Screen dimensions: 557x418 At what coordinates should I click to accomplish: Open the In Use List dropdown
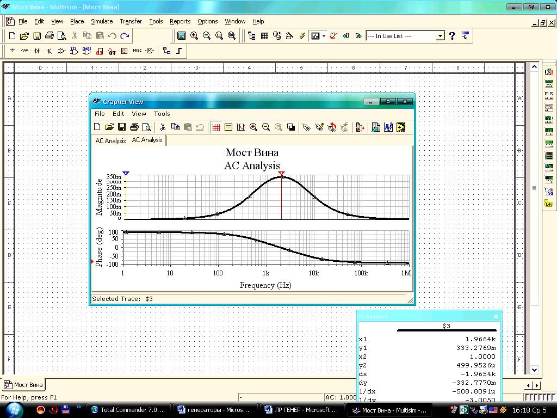click(x=440, y=36)
